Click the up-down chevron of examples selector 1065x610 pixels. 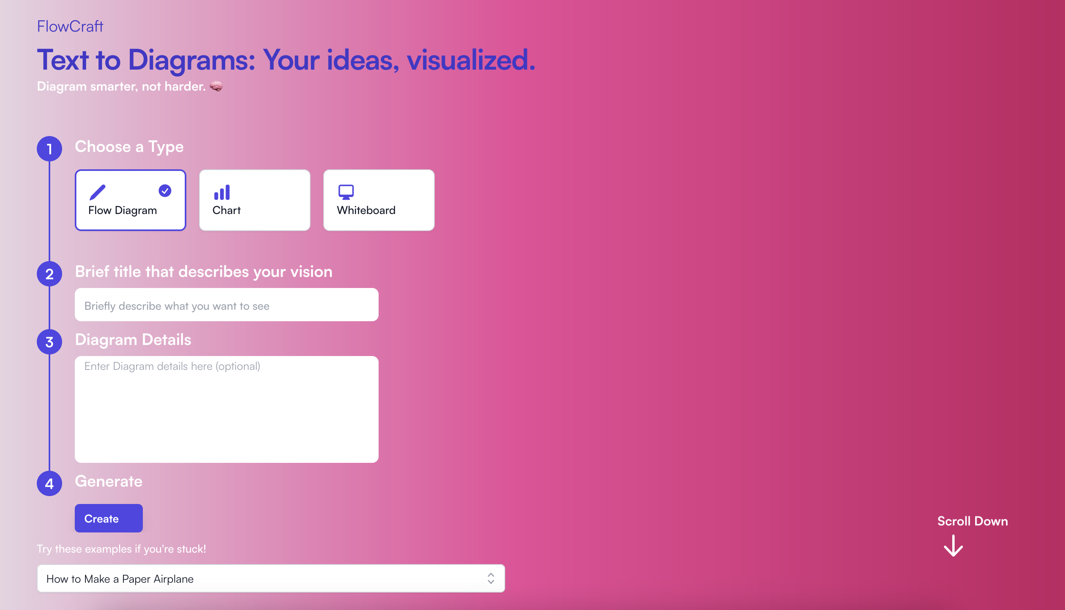coord(491,579)
